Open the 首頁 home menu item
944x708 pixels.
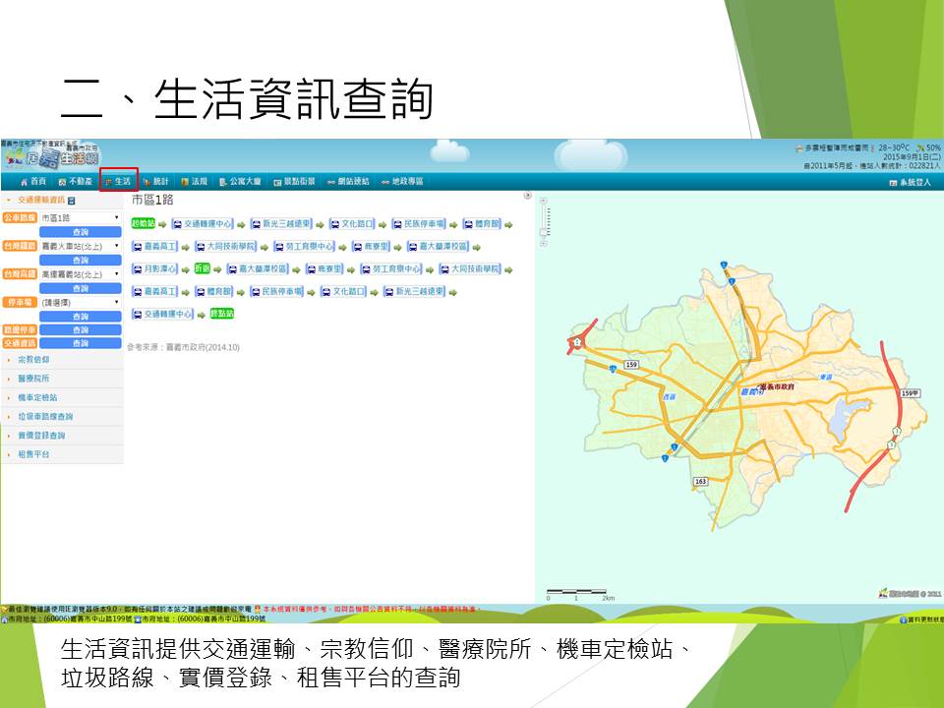click(x=33, y=181)
